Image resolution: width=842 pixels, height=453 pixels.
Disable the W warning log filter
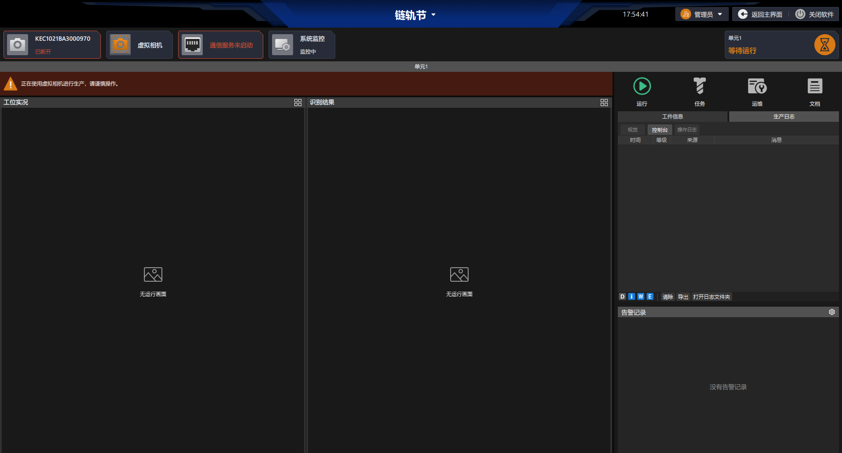(641, 297)
